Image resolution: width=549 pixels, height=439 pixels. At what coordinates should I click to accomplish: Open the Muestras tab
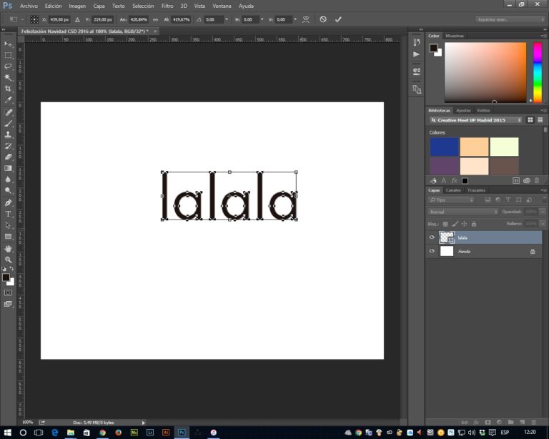click(455, 36)
